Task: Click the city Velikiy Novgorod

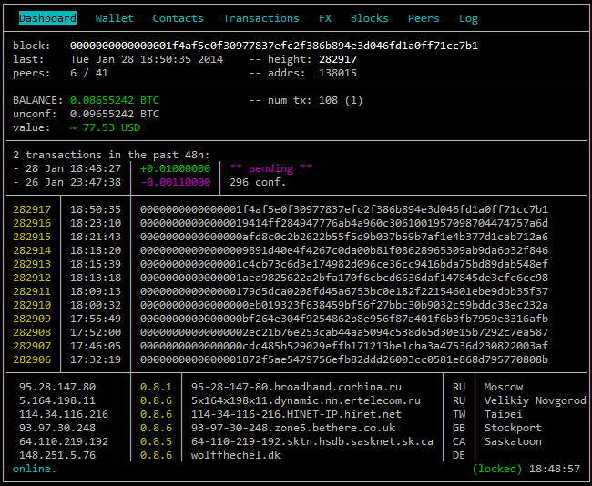Action: (x=536, y=400)
